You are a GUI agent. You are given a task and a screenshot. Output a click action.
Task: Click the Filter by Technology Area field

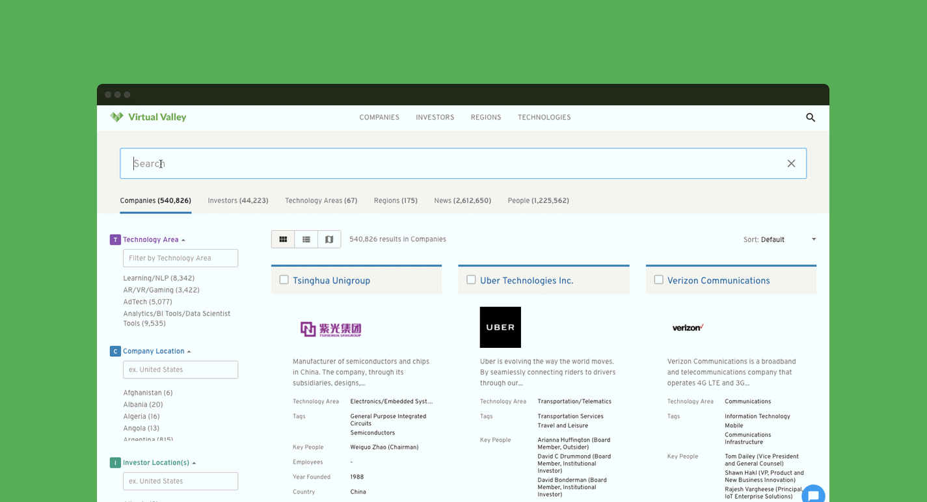tap(180, 258)
